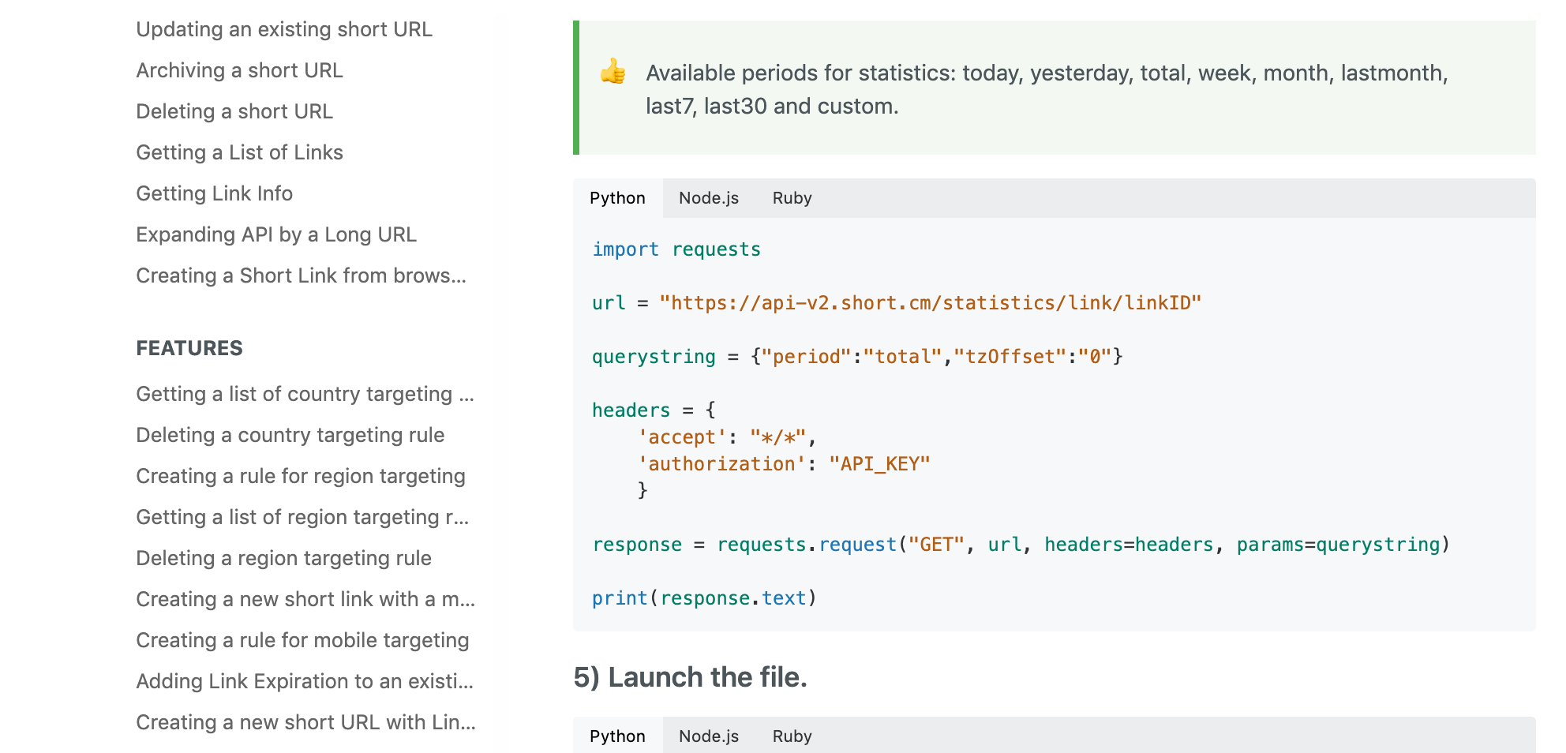View 'Getting Link Info' section
The height and width of the screenshot is (753, 1566).
(214, 193)
